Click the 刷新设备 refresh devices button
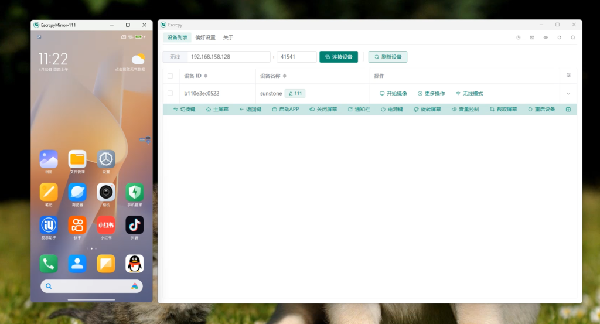600x324 pixels. tap(387, 57)
